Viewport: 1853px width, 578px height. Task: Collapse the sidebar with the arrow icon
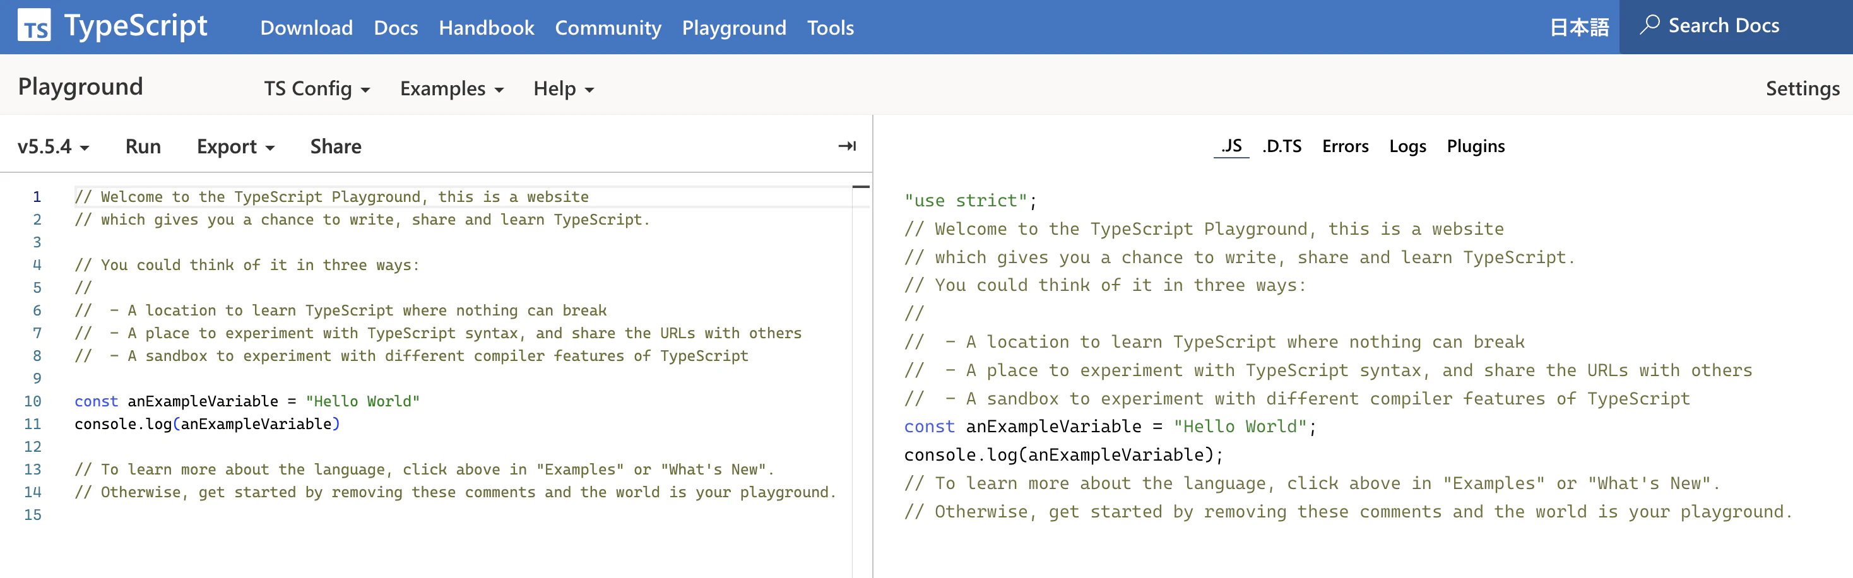[x=846, y=146]
